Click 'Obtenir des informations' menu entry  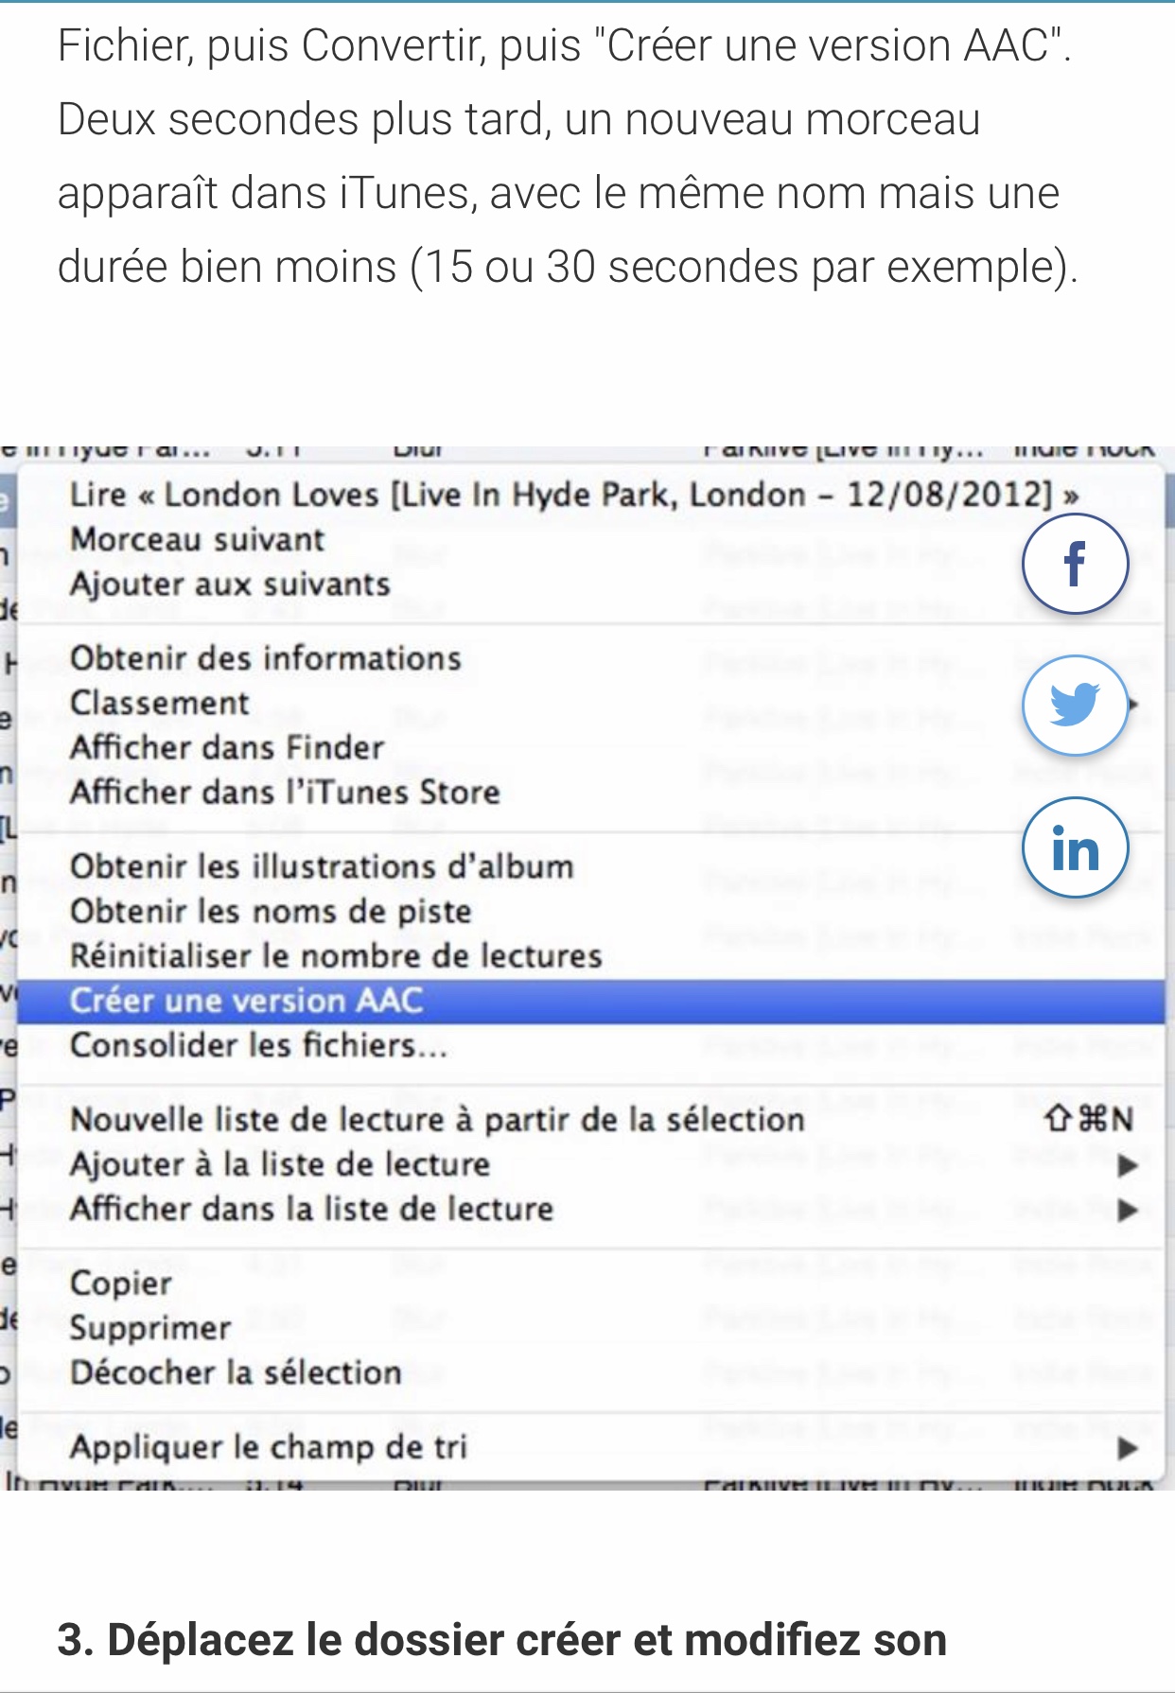[x=265, y=658]
